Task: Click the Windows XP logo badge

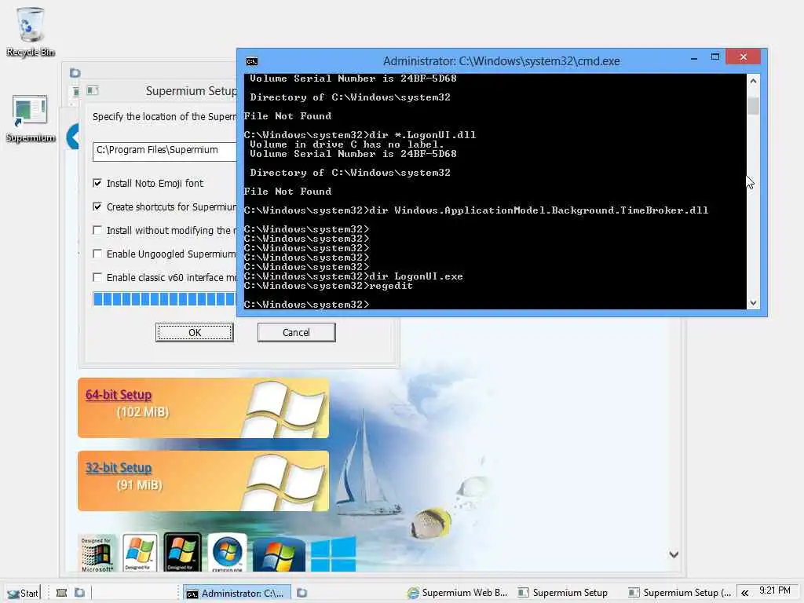Action: tap(140, 552)
